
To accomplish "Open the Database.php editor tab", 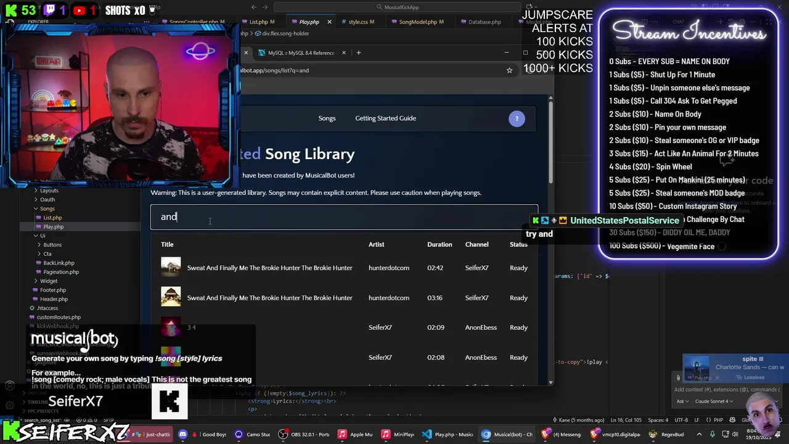I will click(484, 22).
